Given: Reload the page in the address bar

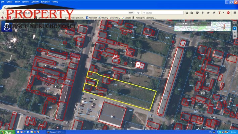Looking at the screenshot, I should [138, 13].
